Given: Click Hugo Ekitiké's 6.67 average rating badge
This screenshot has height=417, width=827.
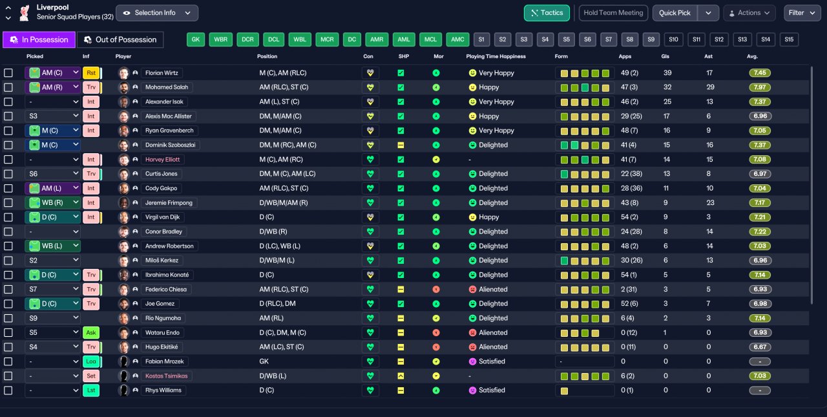Looking at the screenshot, I should 760,347.
